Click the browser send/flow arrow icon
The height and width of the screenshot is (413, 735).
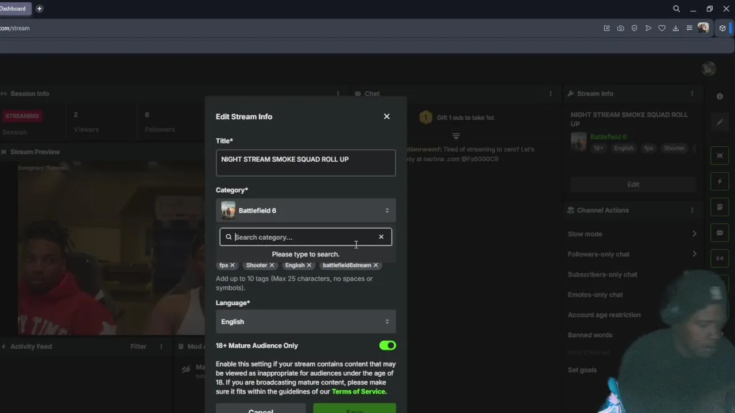[x=648, y=28]
